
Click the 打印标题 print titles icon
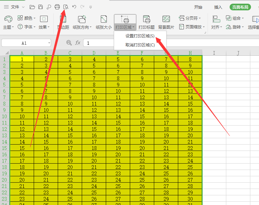click(x=147, y=19)
